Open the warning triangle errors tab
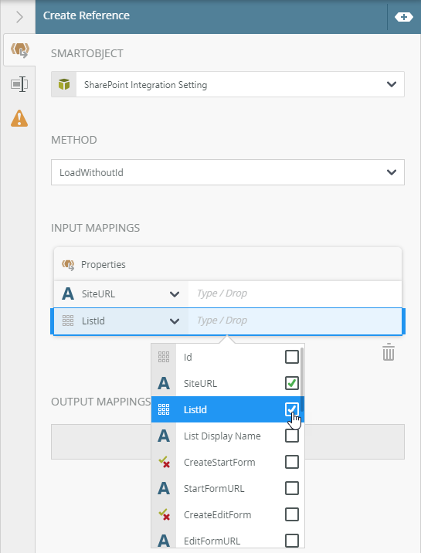The height and width of the screenshot is (553, 421). [x=19, y=118]
